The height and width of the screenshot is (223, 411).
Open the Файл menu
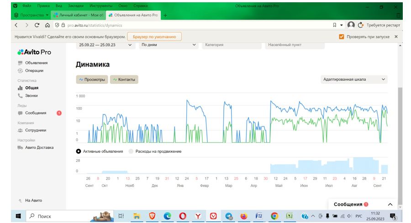[27, 5]
